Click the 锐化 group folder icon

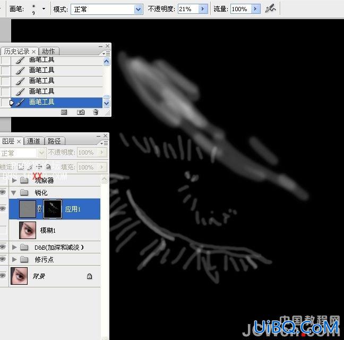(24, 192)
